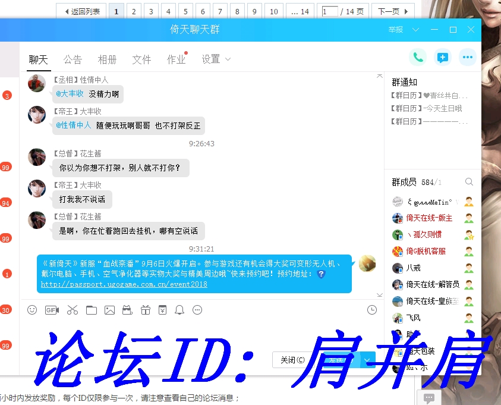Screen dimensions: 501x405
Task: Open the gift sending icon
Action: pyautogui.click(x=147, y=310)
